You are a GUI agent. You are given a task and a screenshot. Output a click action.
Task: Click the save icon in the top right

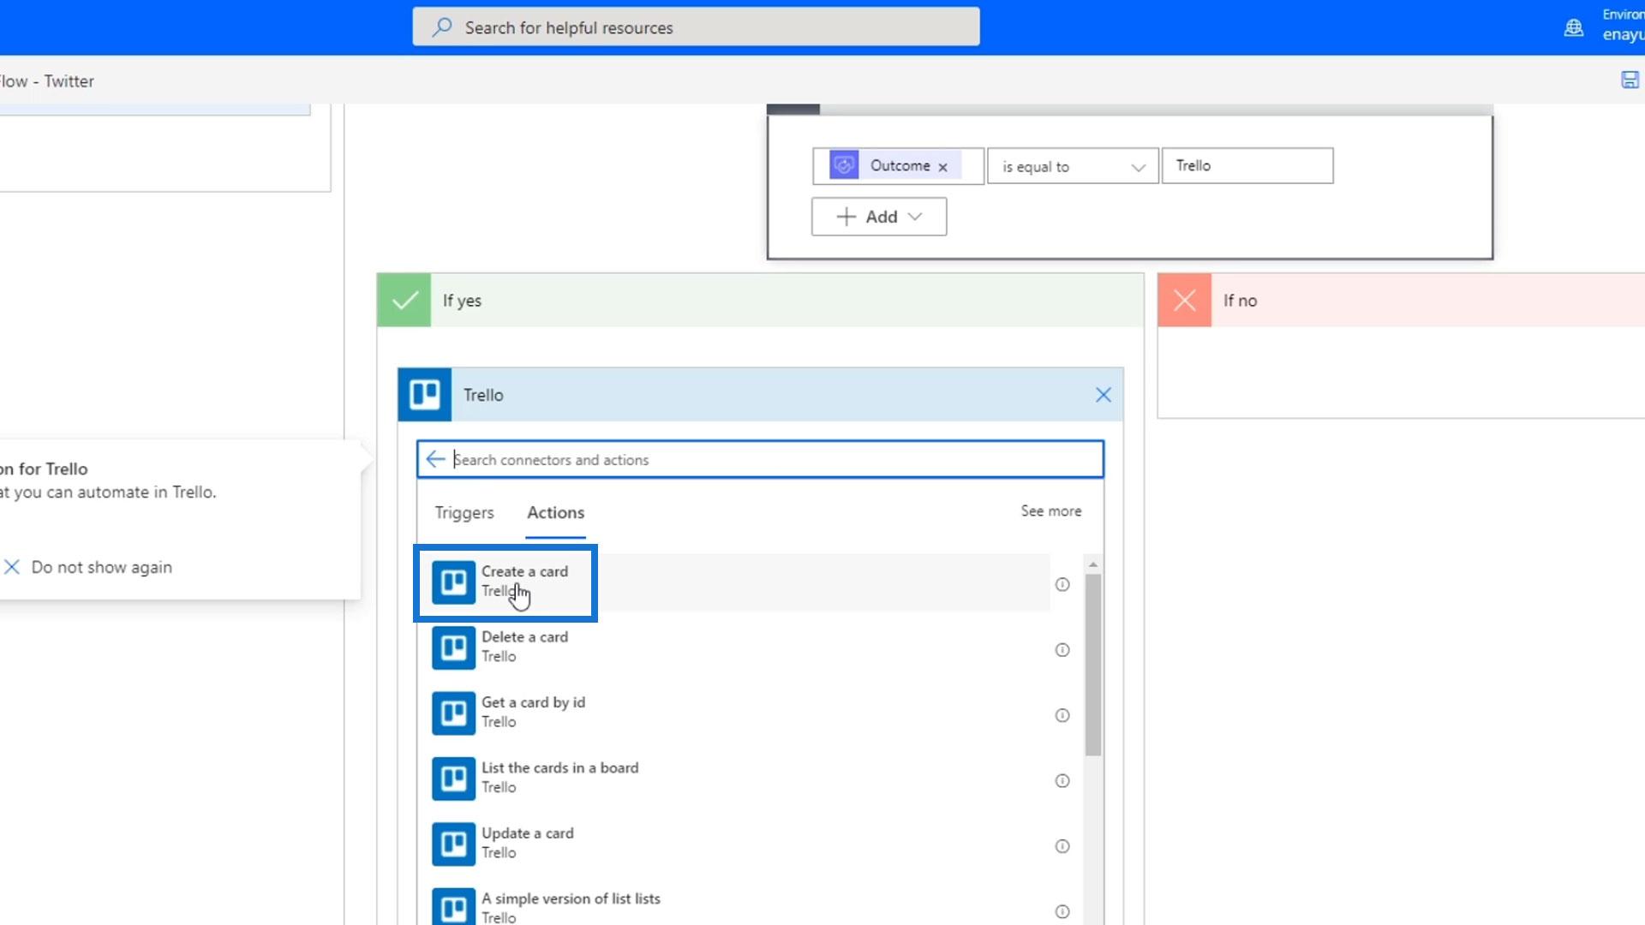click(x=1630, y=81)
